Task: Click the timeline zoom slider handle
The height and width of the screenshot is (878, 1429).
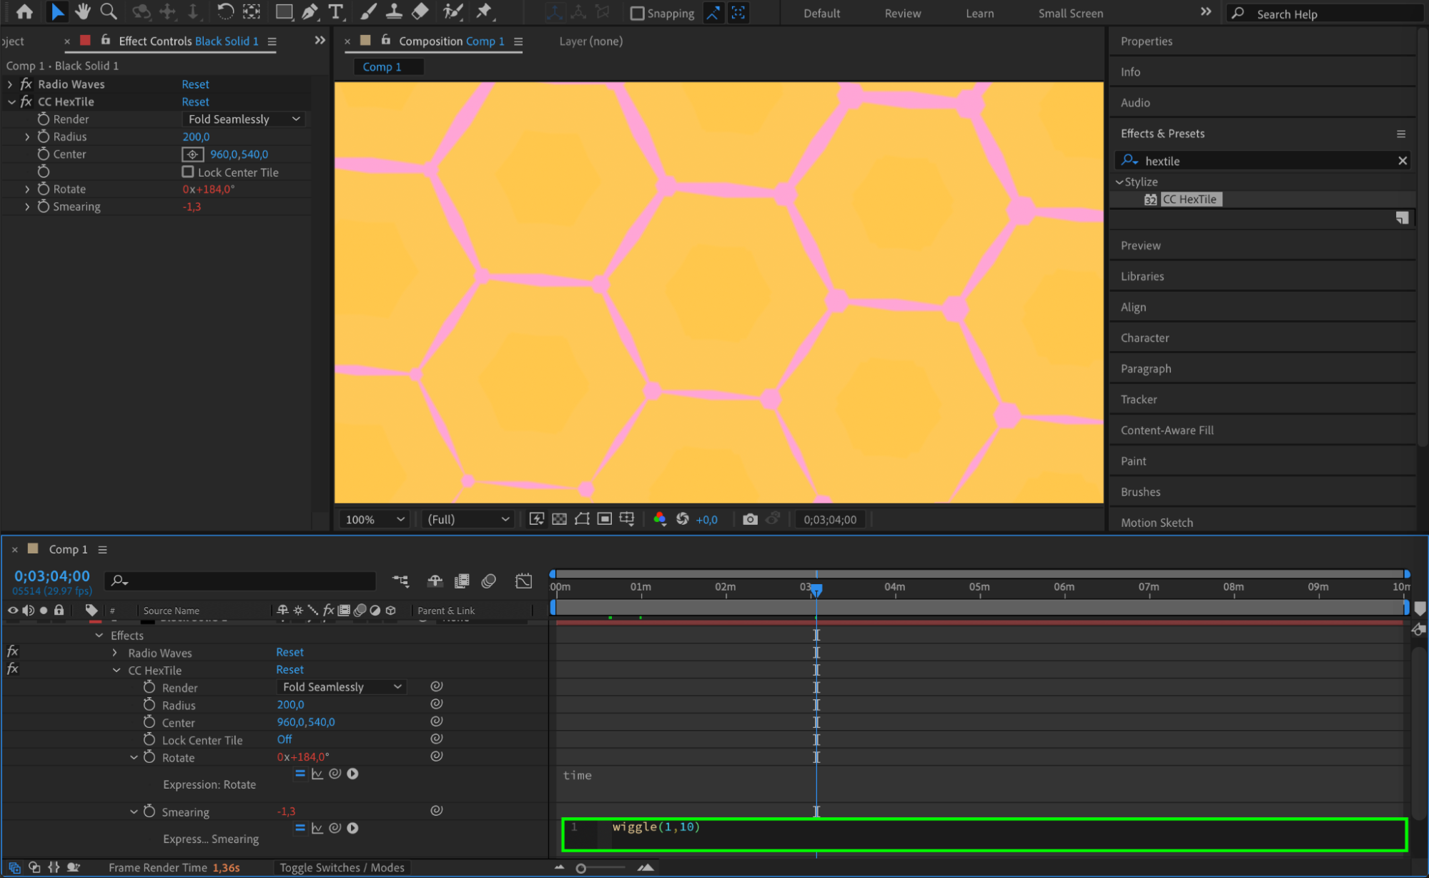Action: (581, 868)
